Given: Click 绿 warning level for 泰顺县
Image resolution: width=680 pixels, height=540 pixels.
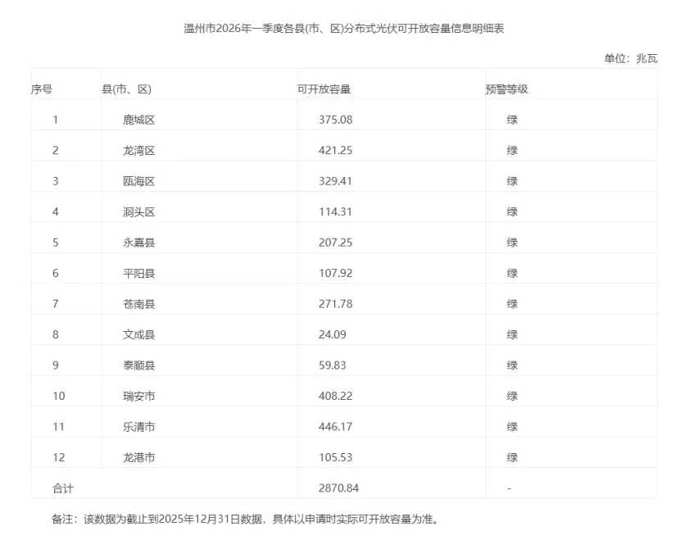Looking at the screenshot, I should pos(512,365).
